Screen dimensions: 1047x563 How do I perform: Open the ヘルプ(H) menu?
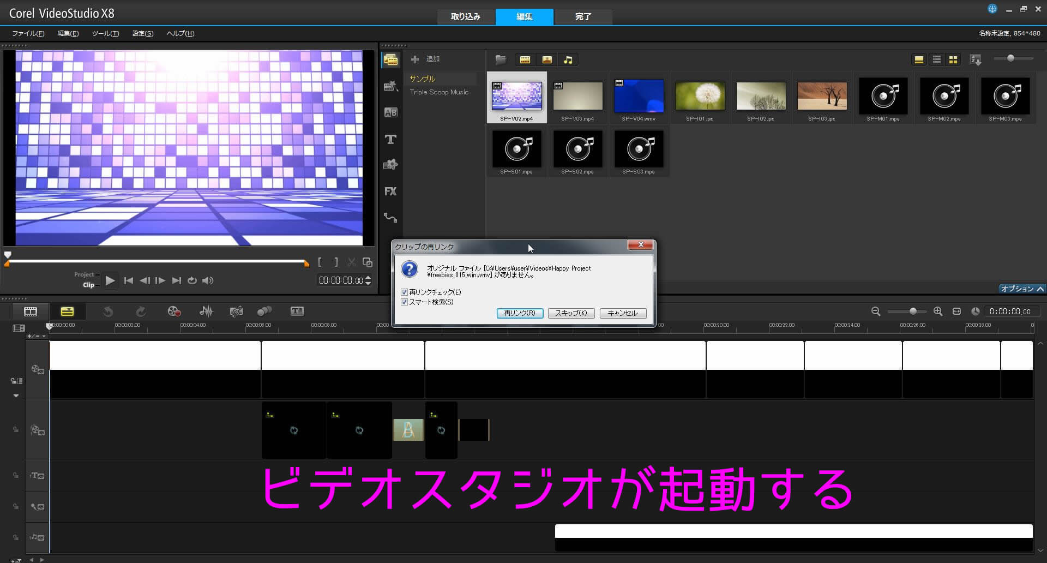click(180, 34)
